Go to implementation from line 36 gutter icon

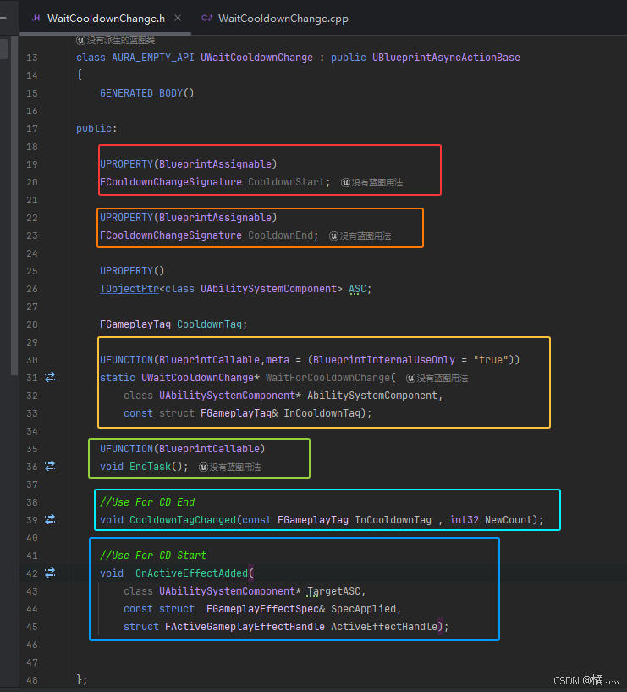pyautogui.click(x=50, y=466)
